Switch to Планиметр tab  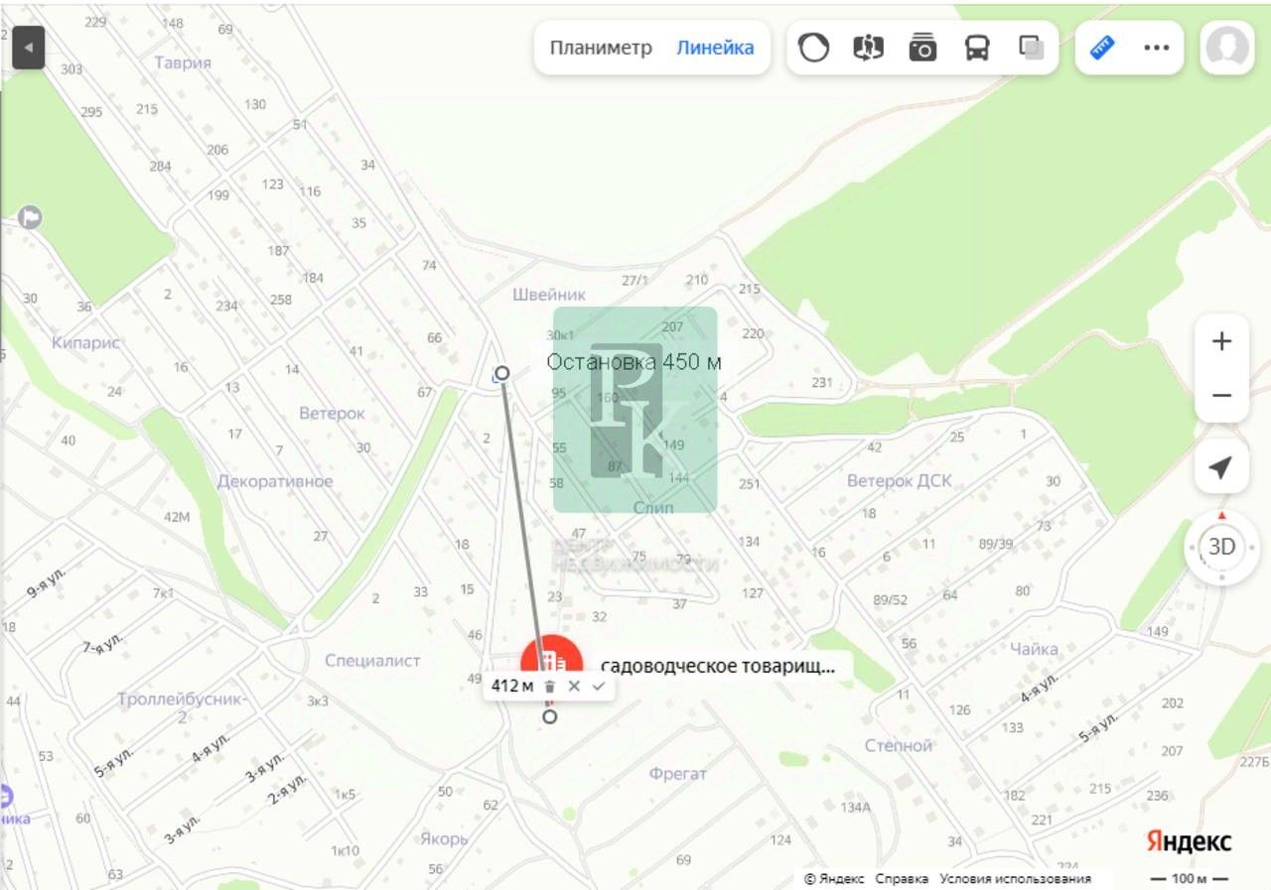601,48
